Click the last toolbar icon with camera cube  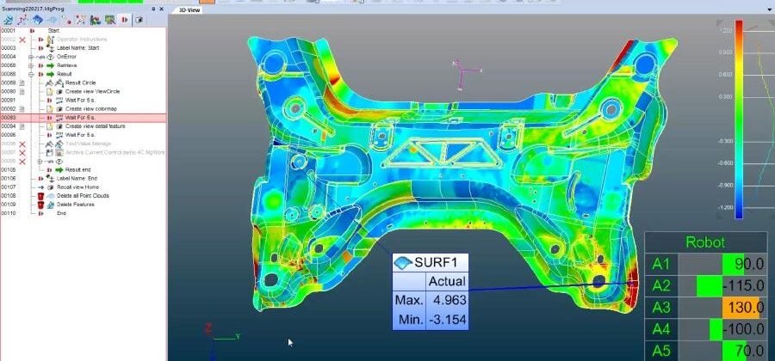[139, 19]
